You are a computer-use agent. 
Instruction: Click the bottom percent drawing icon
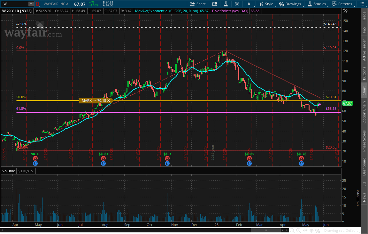318,231
